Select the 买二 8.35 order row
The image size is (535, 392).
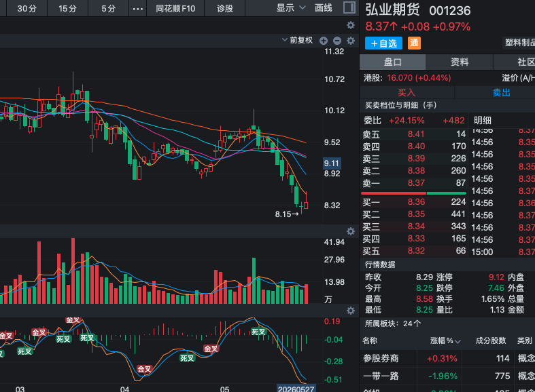pos(414,214)
